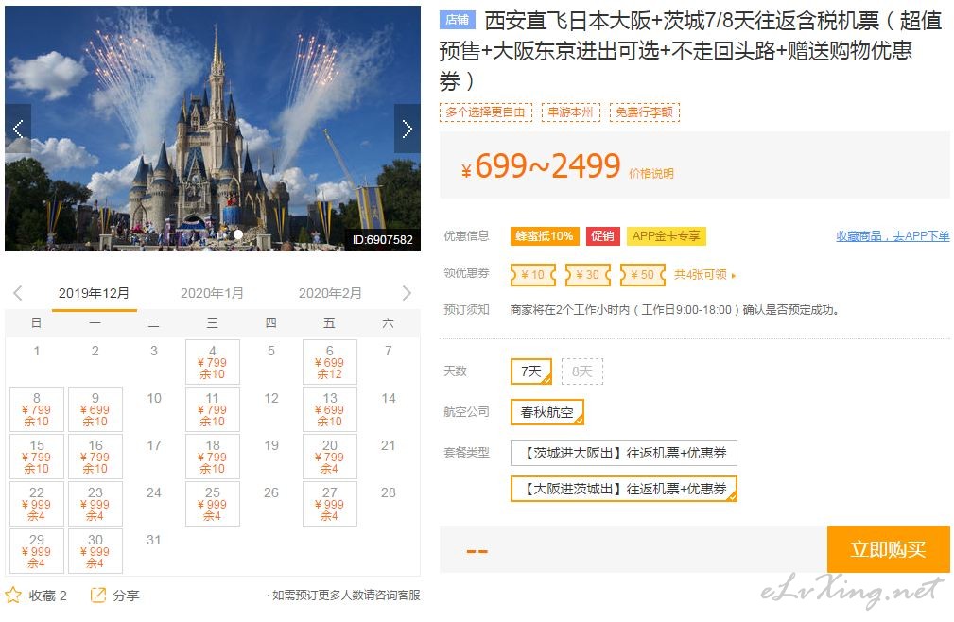The width and height of the screenshot is (954, 622).
Task: Click the ¥699~2499 price range
Action: click(x=541, y=165)
